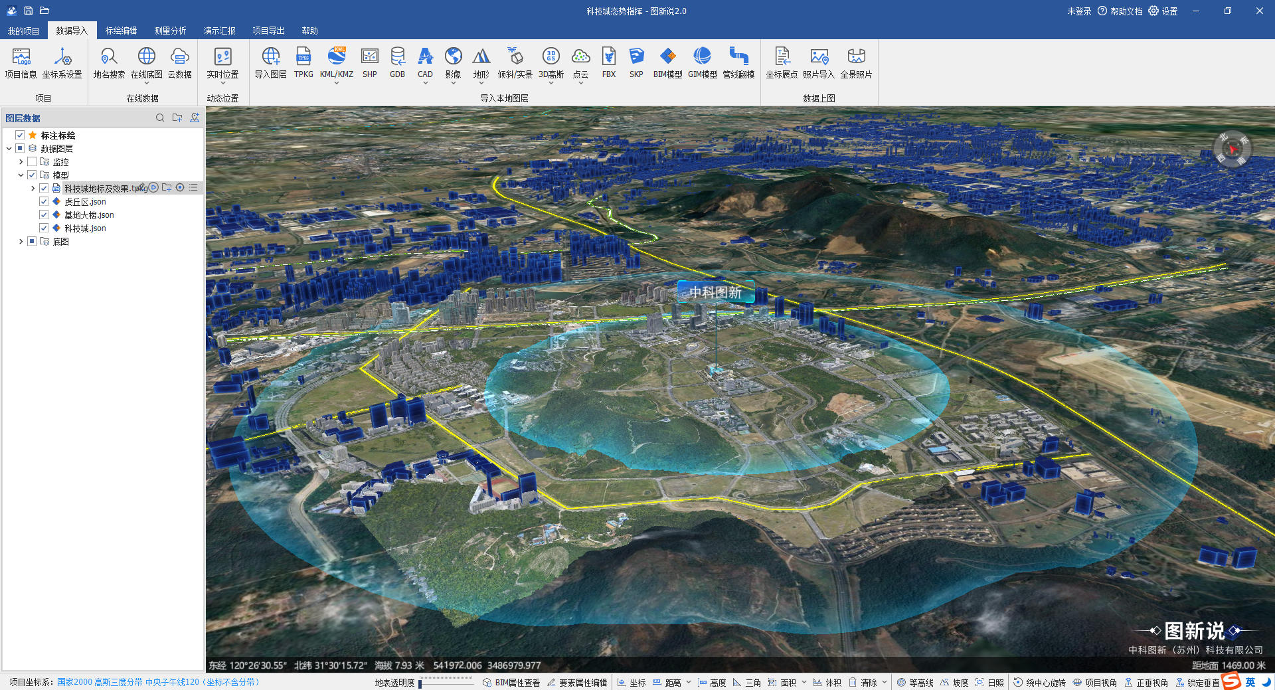Open the 演示汇报 tab
Viewport: 1275px width, 690px height.
(219, 31)
